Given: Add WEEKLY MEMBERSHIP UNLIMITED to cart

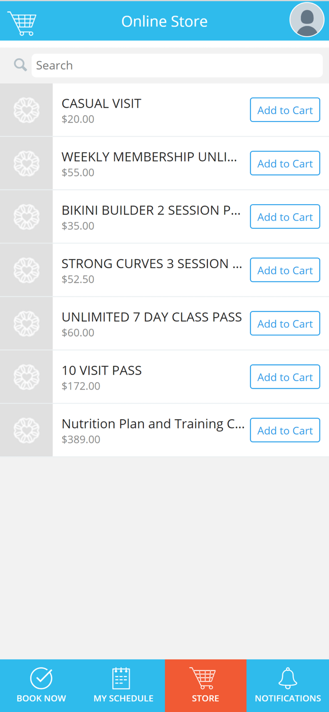Looking at the screenshot, I should (285, 163).
